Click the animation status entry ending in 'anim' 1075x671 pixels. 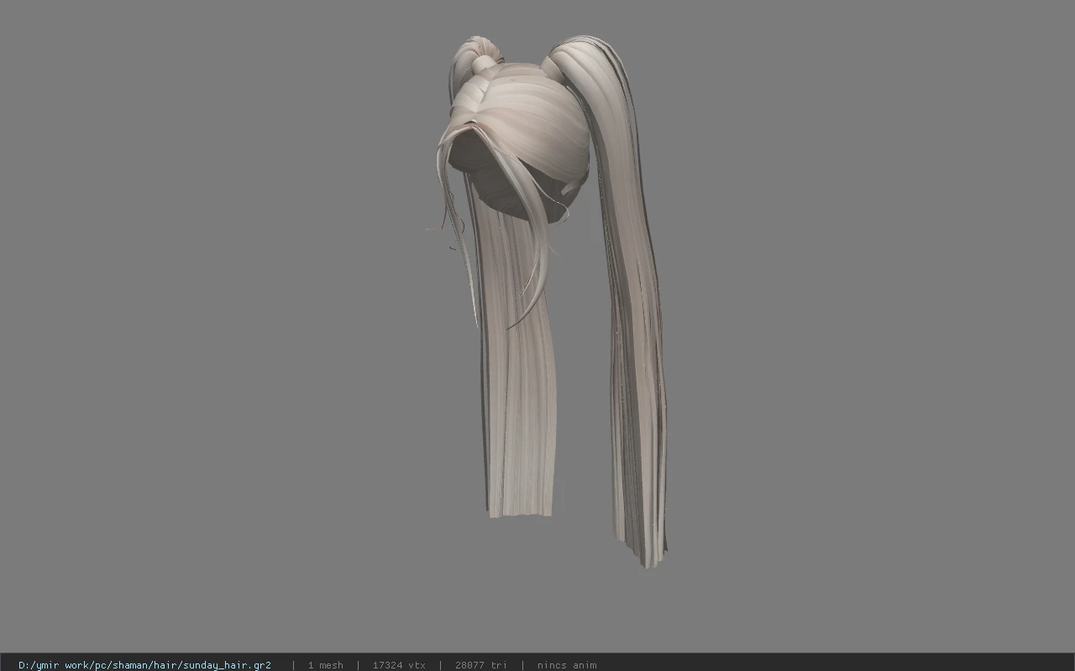point(567,665)
